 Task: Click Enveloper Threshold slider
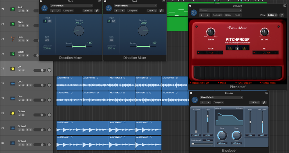pyautogui.click(x=196, y=122)
